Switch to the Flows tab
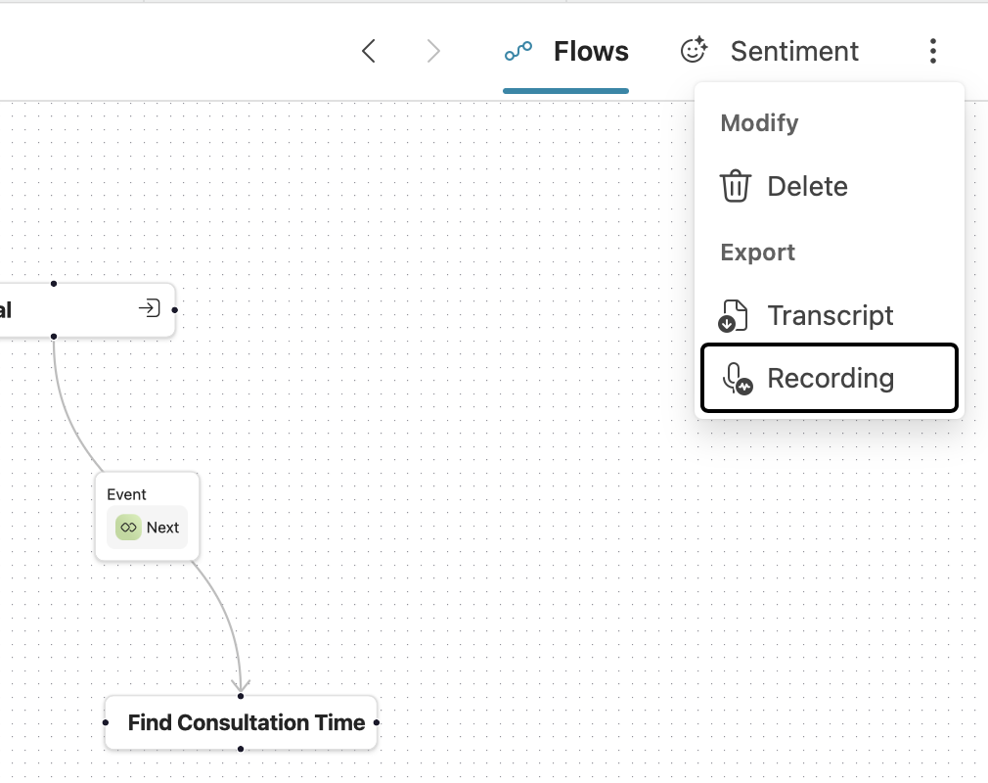 coord(591,52)
